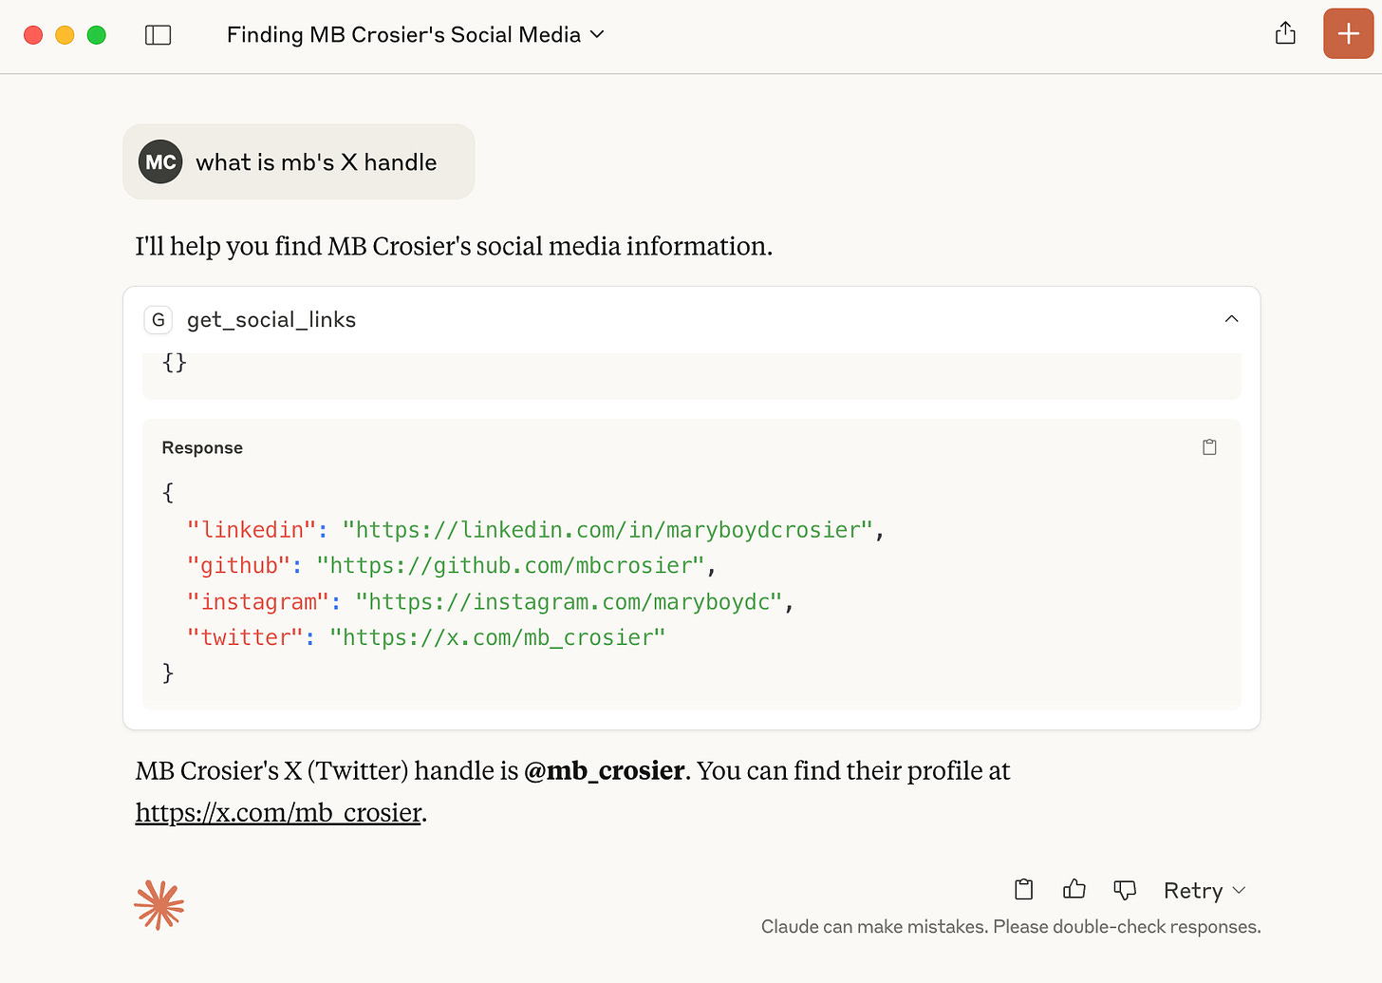
Task: Click the MC user avatar
Action: [x=160, y=161]
